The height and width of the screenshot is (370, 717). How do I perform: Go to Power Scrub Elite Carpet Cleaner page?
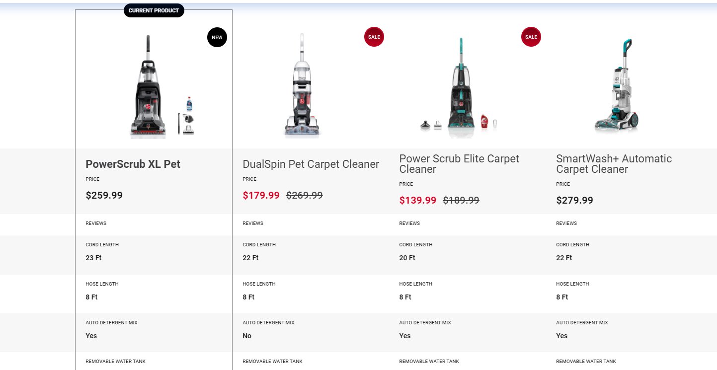459,164
